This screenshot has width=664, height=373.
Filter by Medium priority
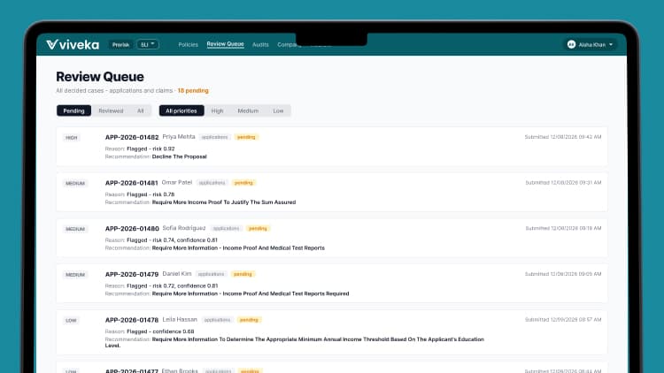tap(248, 110)
